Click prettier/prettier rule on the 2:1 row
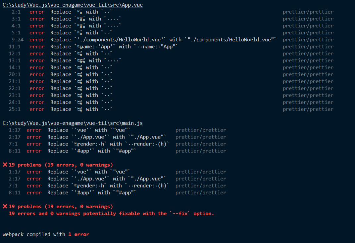Screen dimensions: 355x243 click(308, 12)
